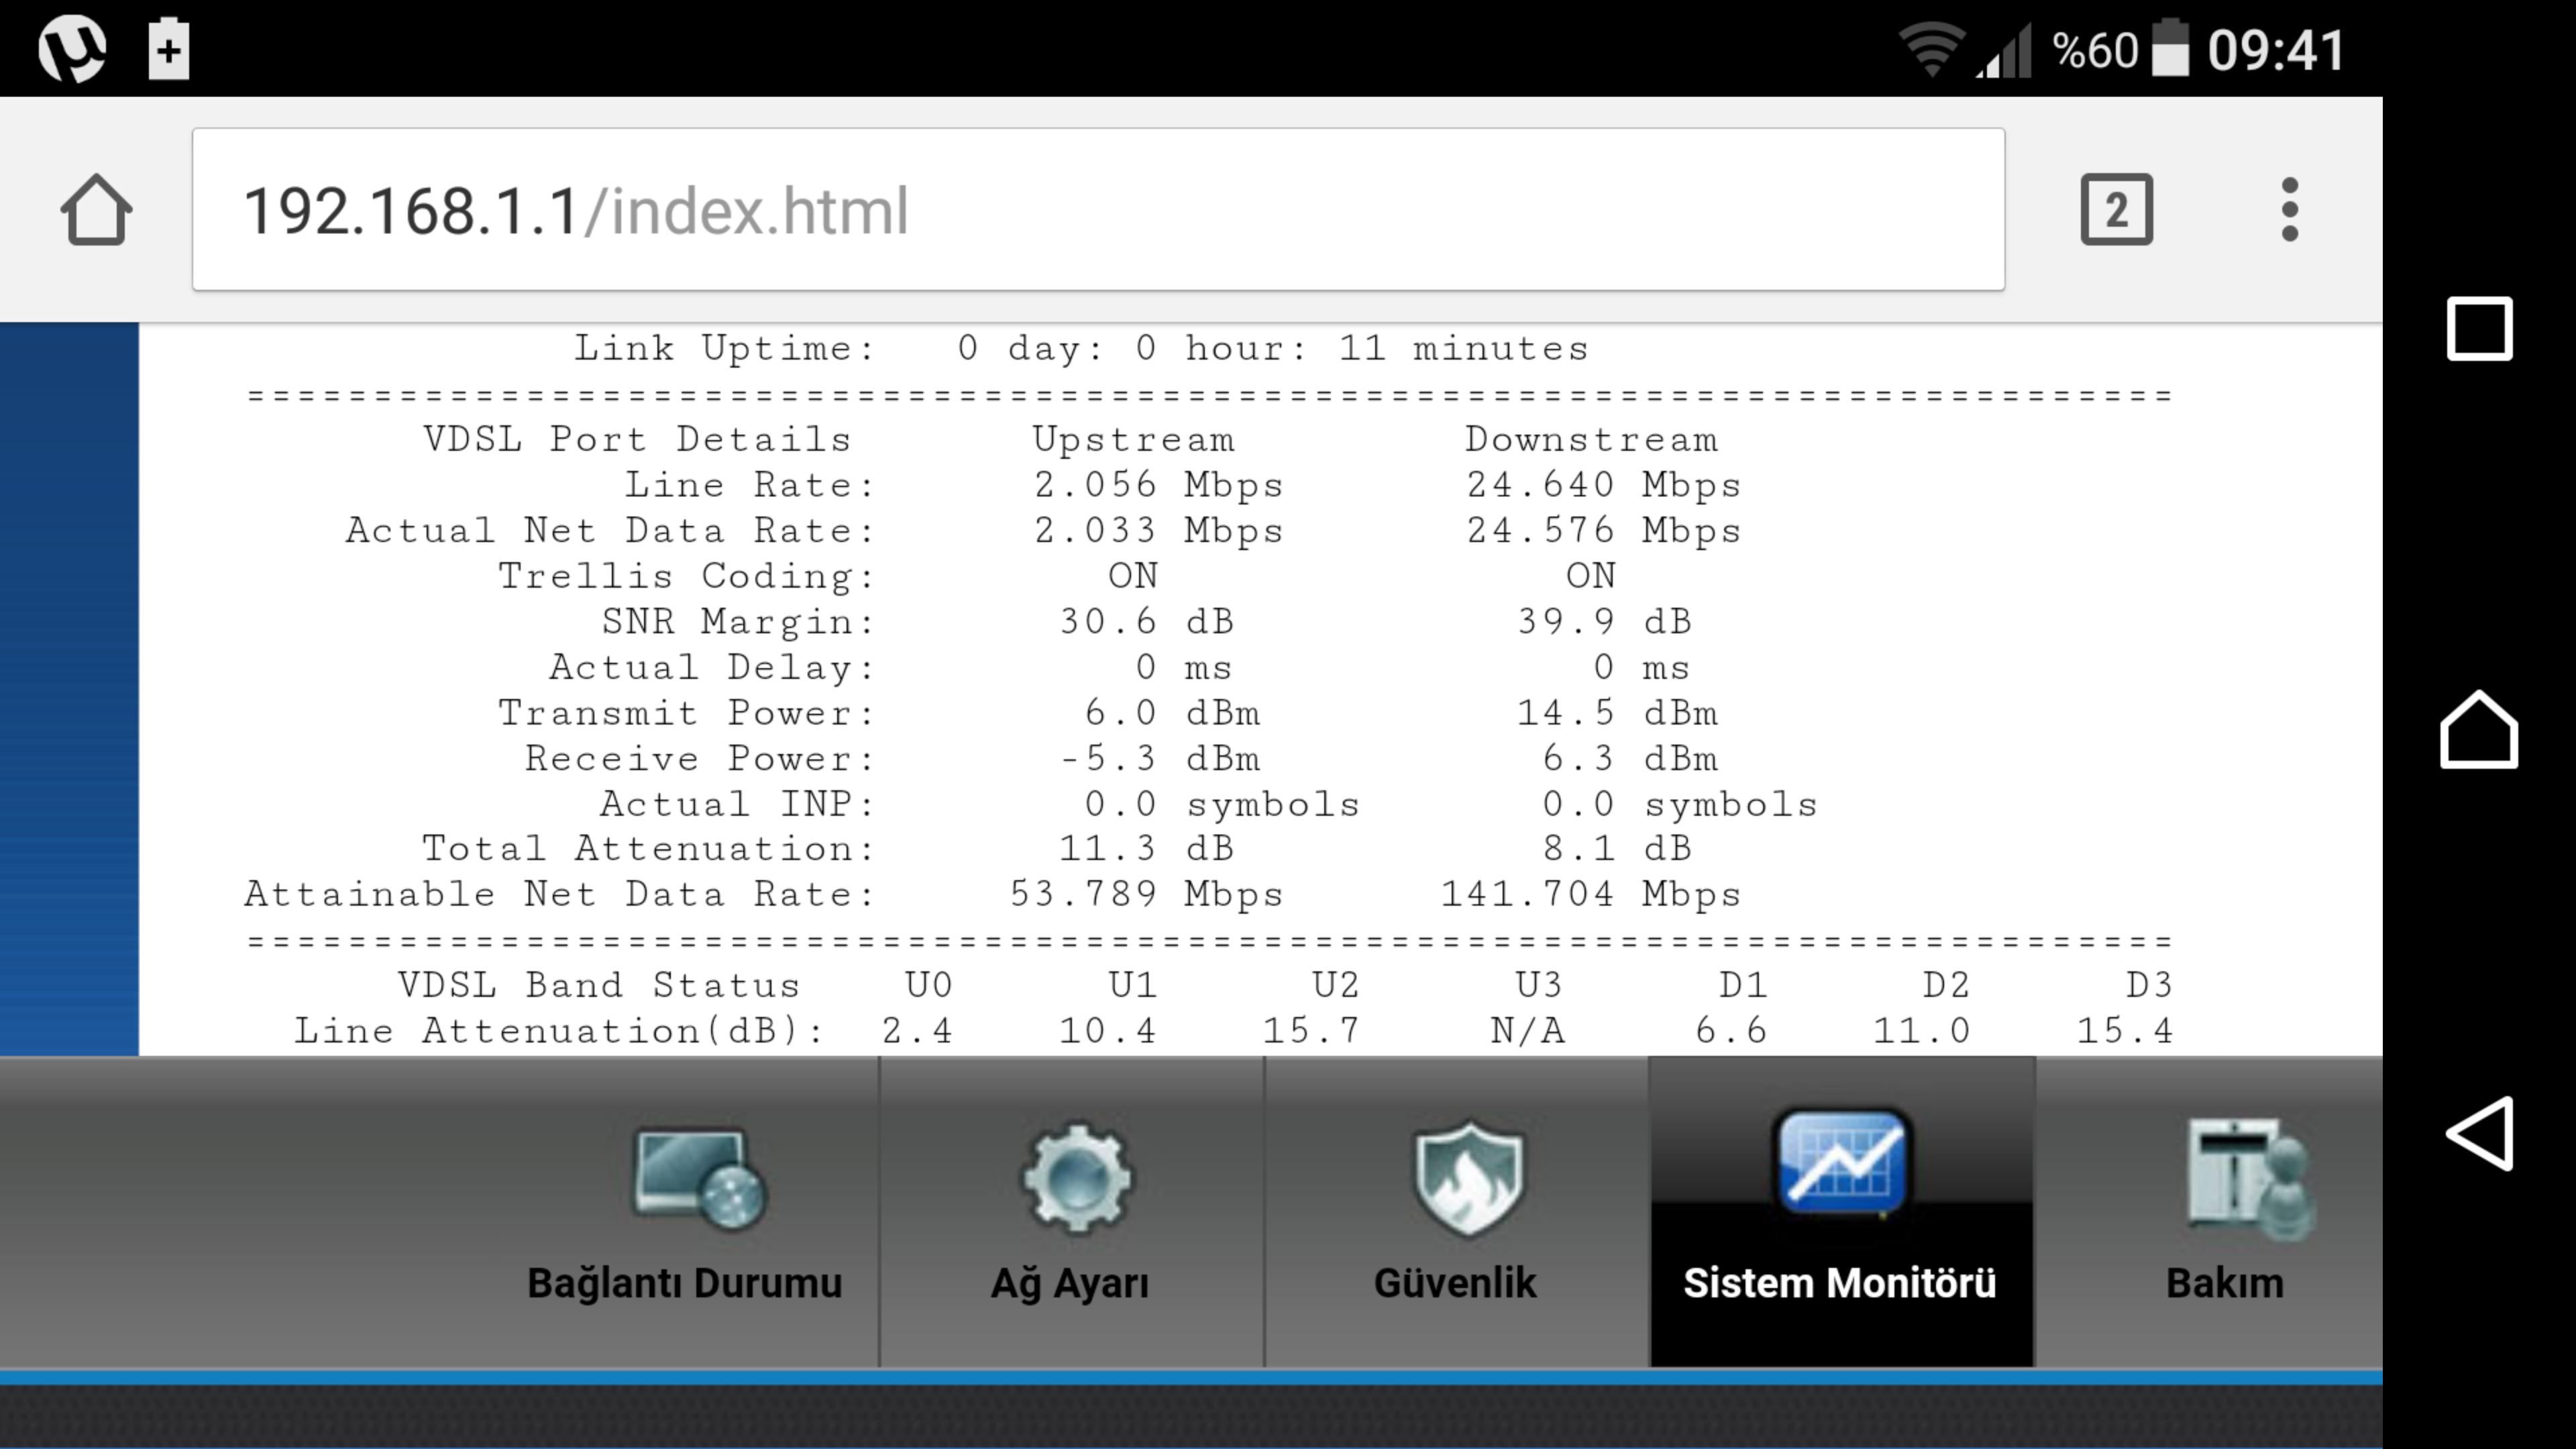This screenshot has width=2576, height=1449.
Task: Select the Trellis Coding label
Action: point(686,577)
